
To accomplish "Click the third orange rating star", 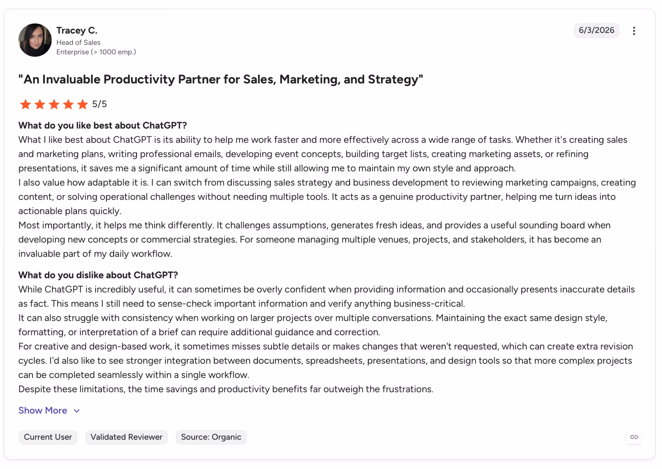I will point(54,104).
